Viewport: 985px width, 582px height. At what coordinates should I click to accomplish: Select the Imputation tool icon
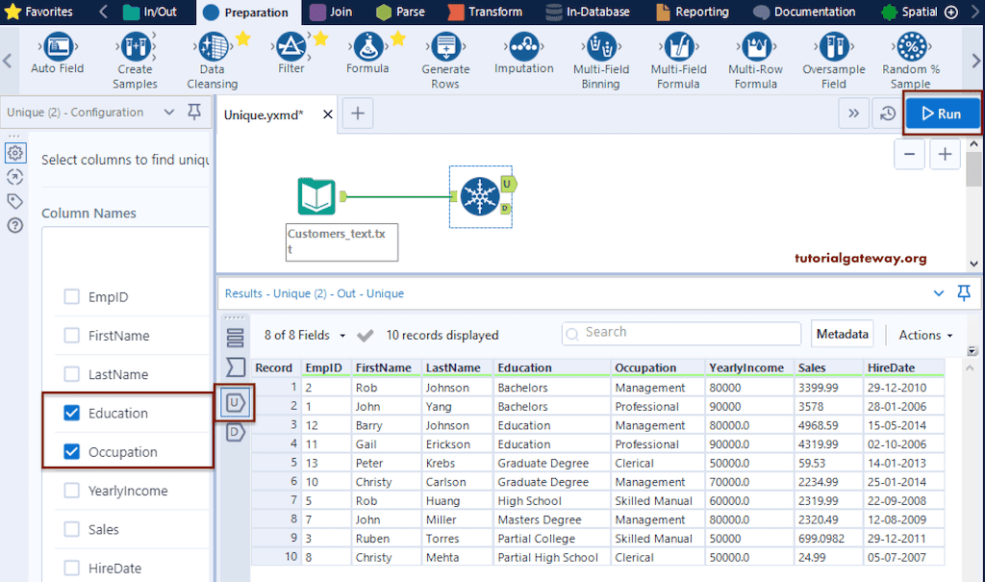[x=523, y=47]
